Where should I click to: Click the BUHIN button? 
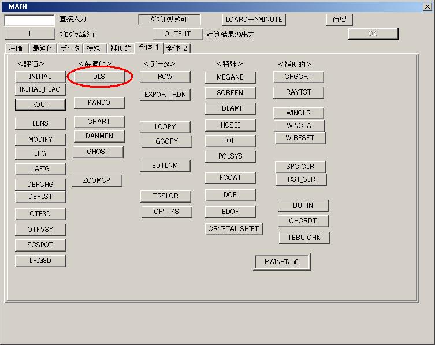point(303,205)
